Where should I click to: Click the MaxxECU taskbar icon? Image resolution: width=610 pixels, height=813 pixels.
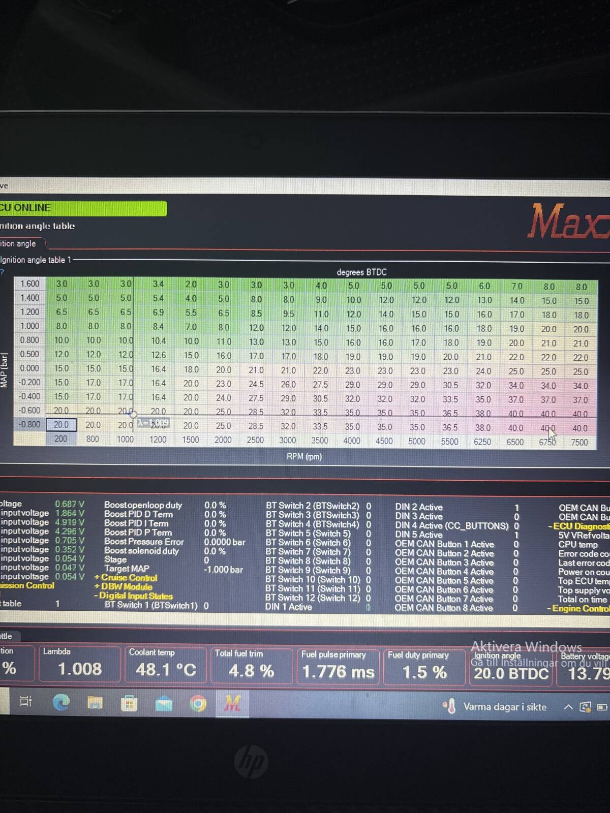(232, 704)
